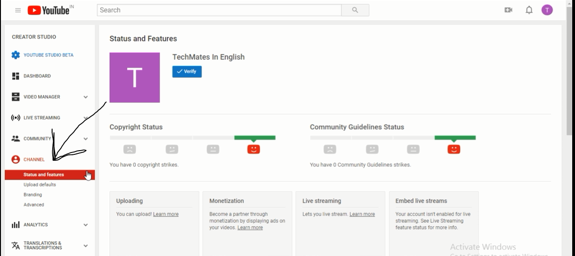Open Advanced submenu item
575x256 pixels.
pyautogui.click(x=34, y=205)
